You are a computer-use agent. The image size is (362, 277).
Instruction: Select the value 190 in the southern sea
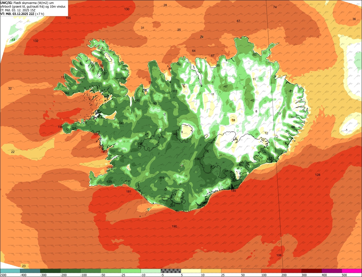(x=174, y=226)
